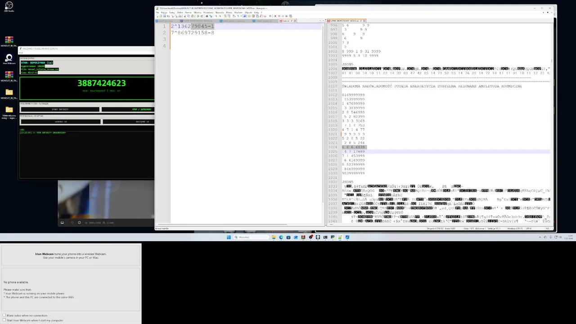
Task: Open the Format menu in Notepad++
Action: (188, 12)
